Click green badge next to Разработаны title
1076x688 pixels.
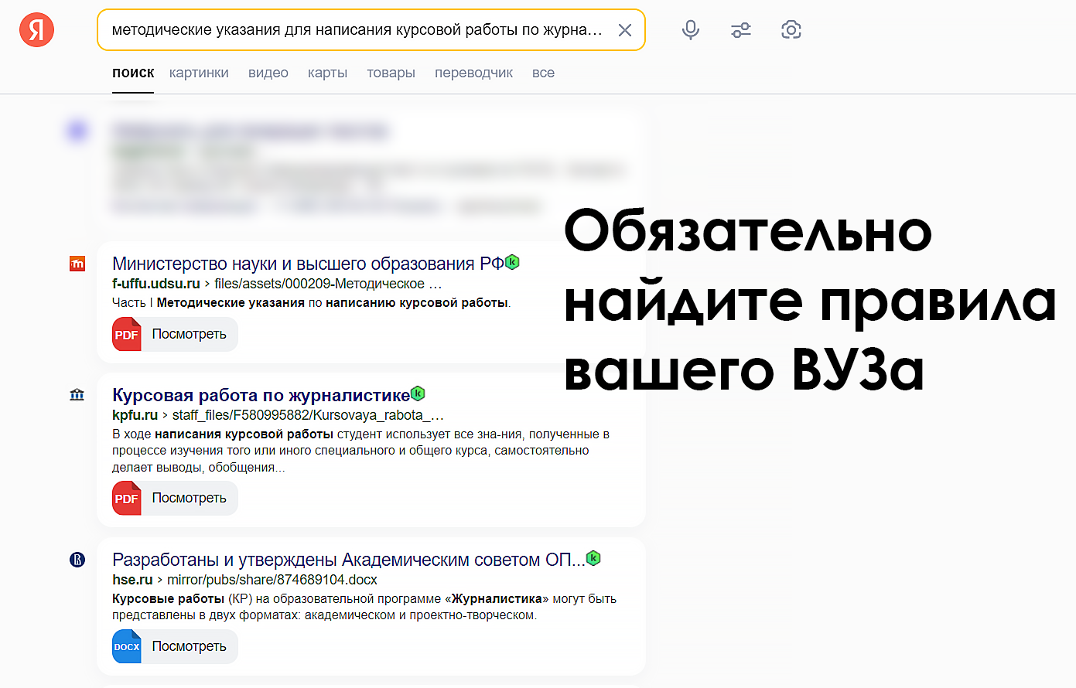point(593,558)
